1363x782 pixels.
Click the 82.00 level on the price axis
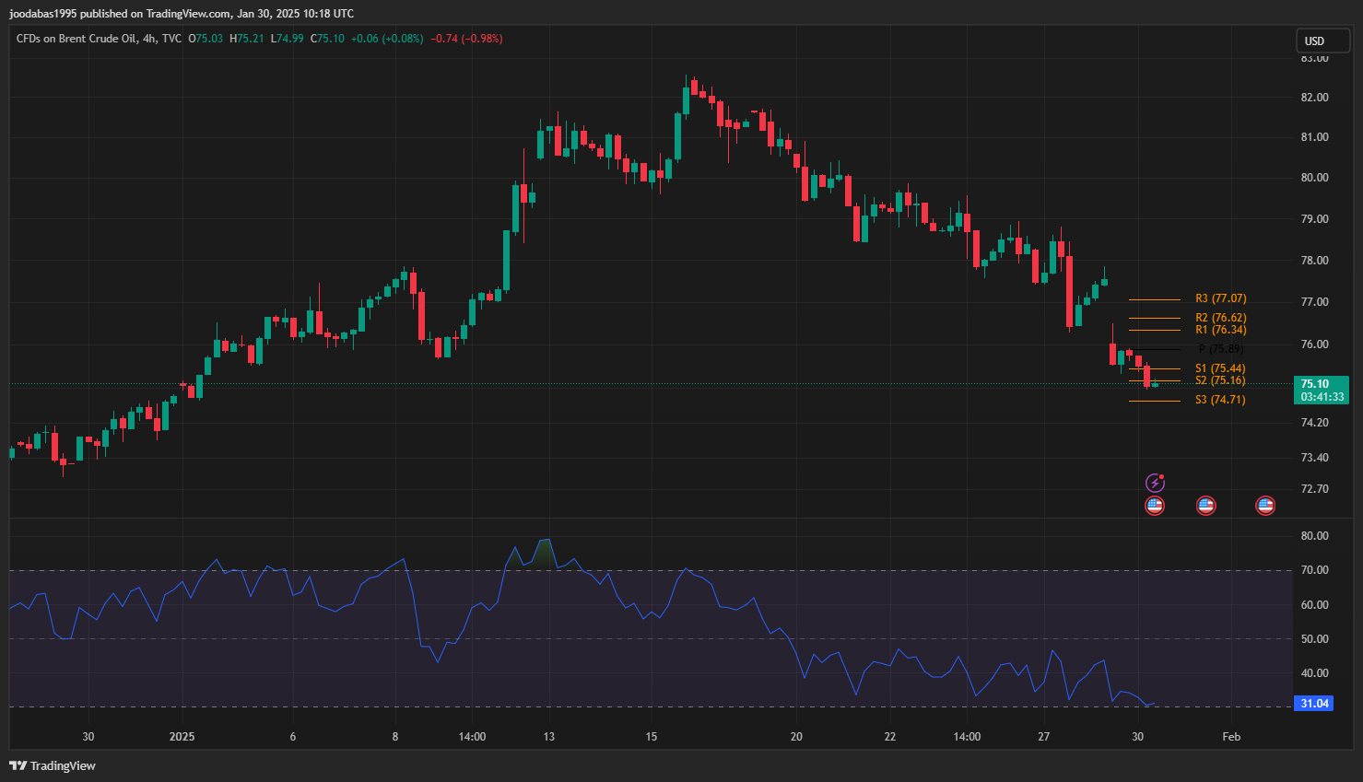[1314, 98]
